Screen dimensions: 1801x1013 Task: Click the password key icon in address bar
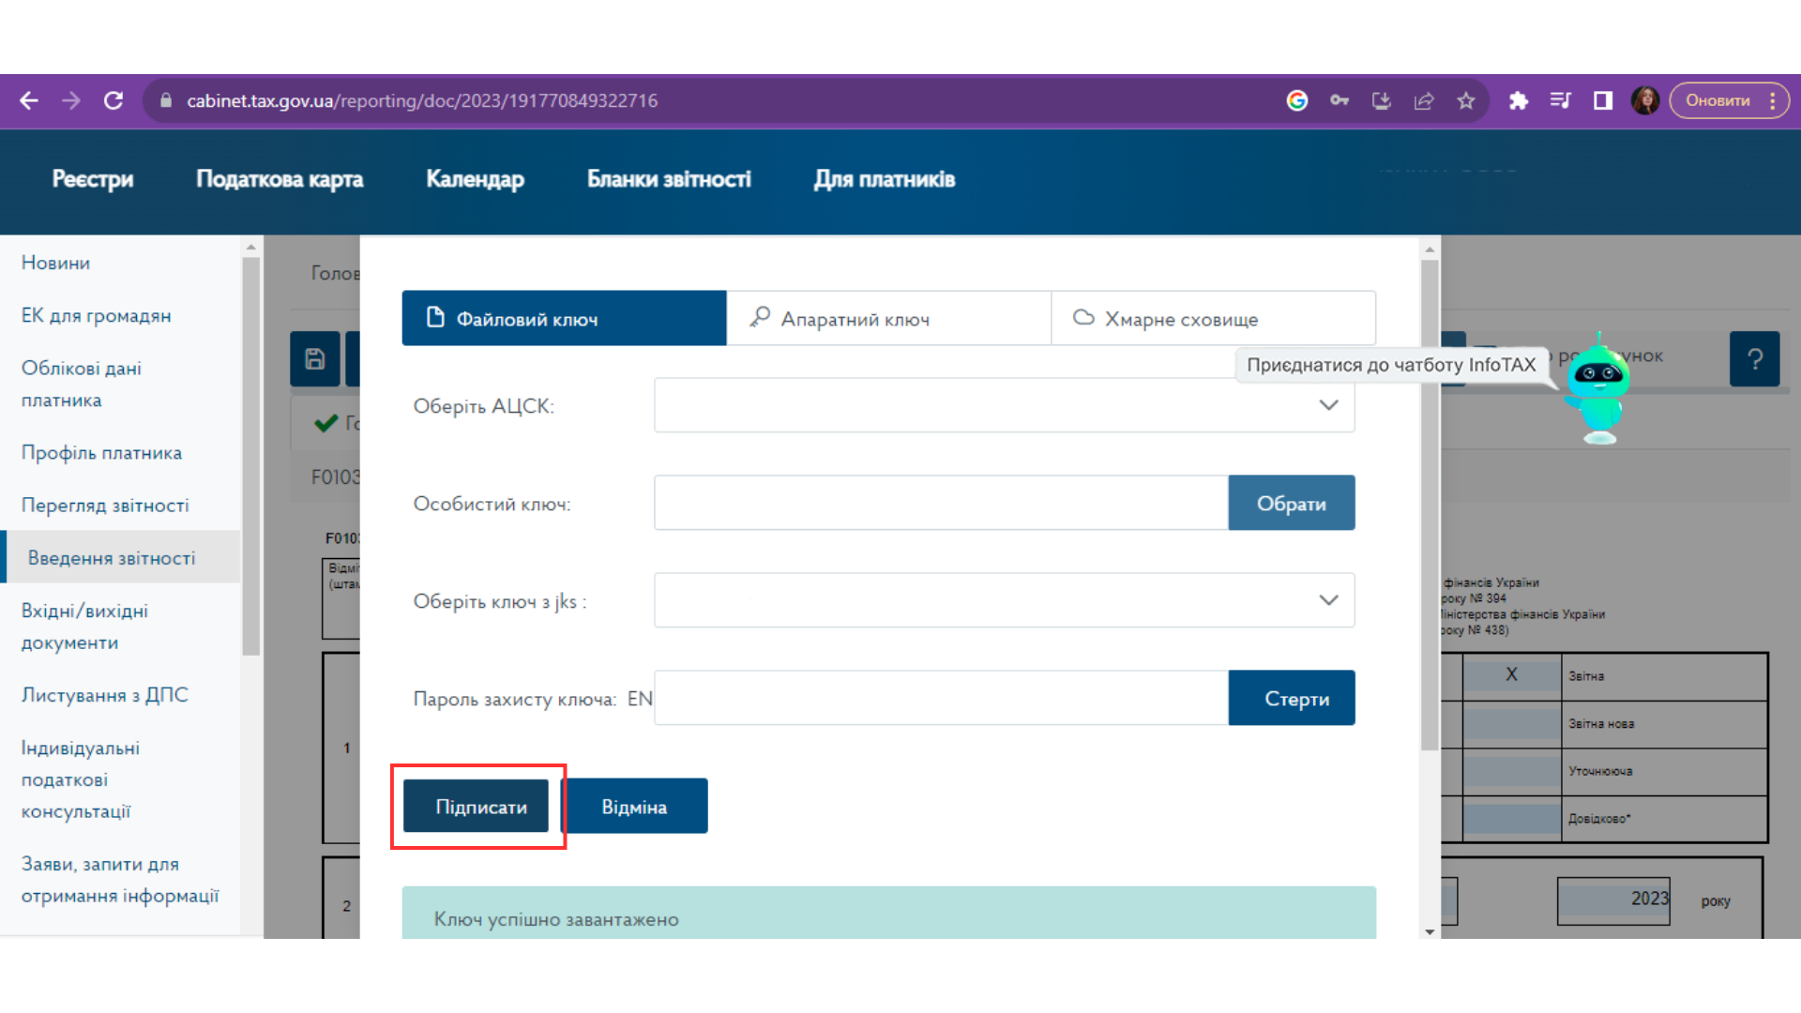point(1339,100)
